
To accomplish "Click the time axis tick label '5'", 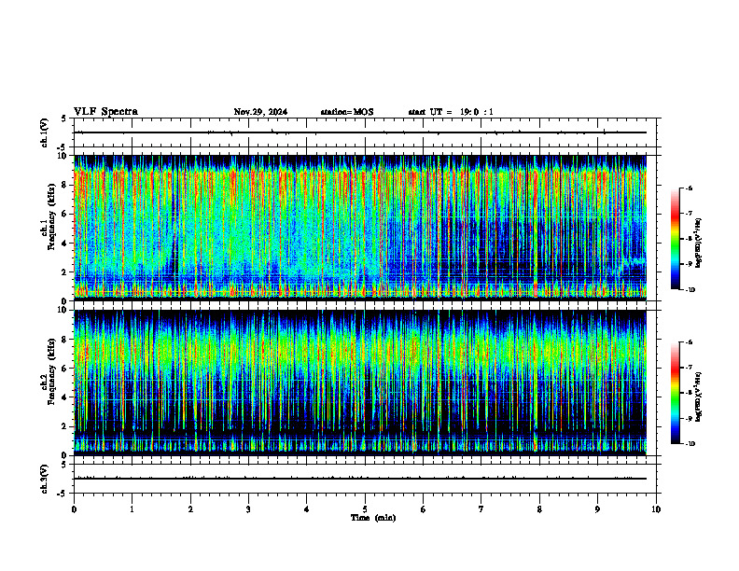I will [365, 509].
